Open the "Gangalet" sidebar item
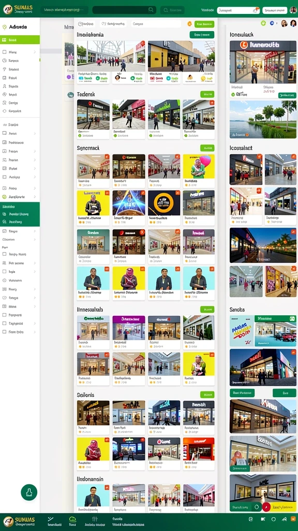 coord(15,111)
